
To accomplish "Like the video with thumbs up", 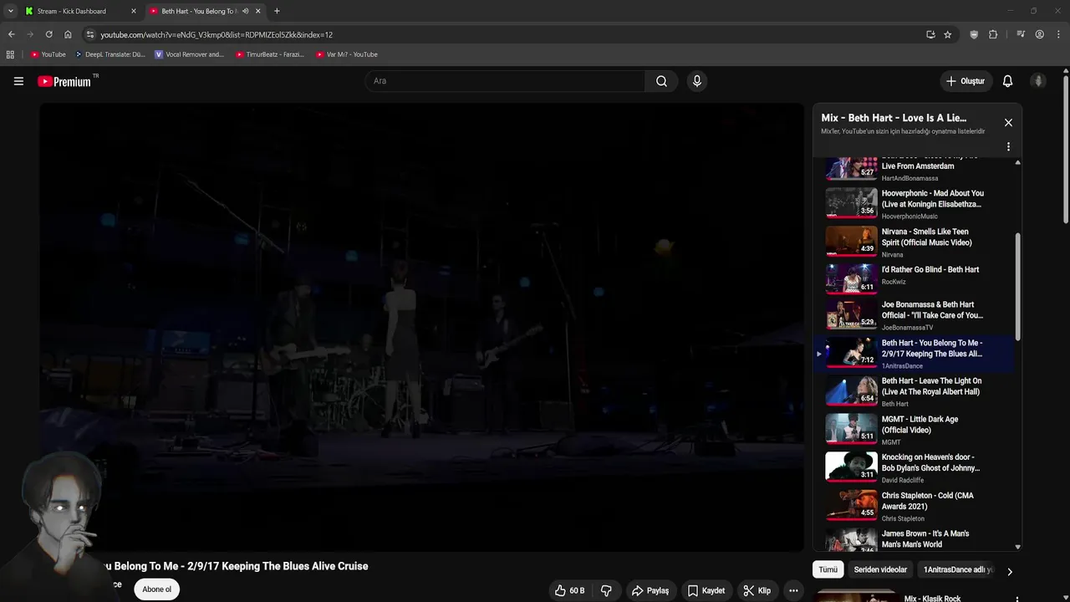I will click(x=569, y=590).
